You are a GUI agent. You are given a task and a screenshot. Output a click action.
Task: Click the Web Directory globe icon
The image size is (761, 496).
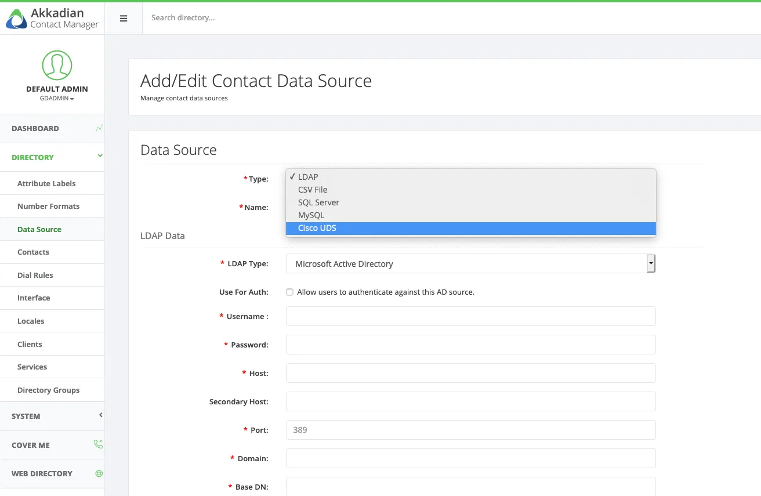99,473
